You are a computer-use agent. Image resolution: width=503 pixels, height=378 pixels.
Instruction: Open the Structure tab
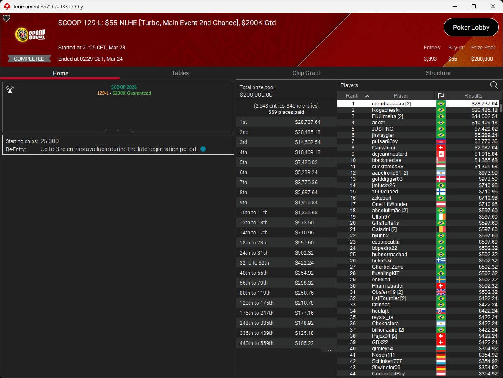coord(438,73)
